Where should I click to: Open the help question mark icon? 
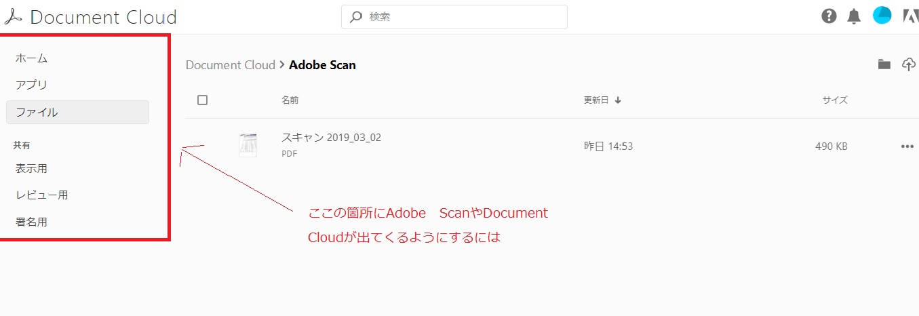829,16
